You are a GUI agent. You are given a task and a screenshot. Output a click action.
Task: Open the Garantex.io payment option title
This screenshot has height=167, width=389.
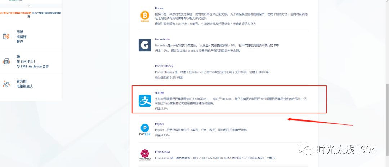pos(162,39)
